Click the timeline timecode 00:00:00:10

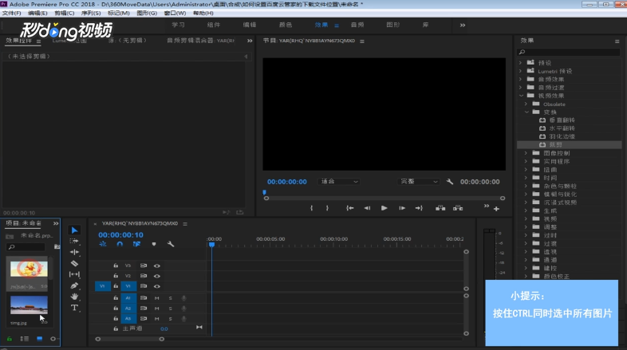click(120, 235)
